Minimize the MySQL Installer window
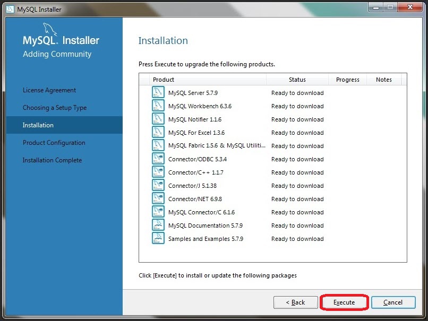This screenshot has height=321, width=428. point(376,7)
